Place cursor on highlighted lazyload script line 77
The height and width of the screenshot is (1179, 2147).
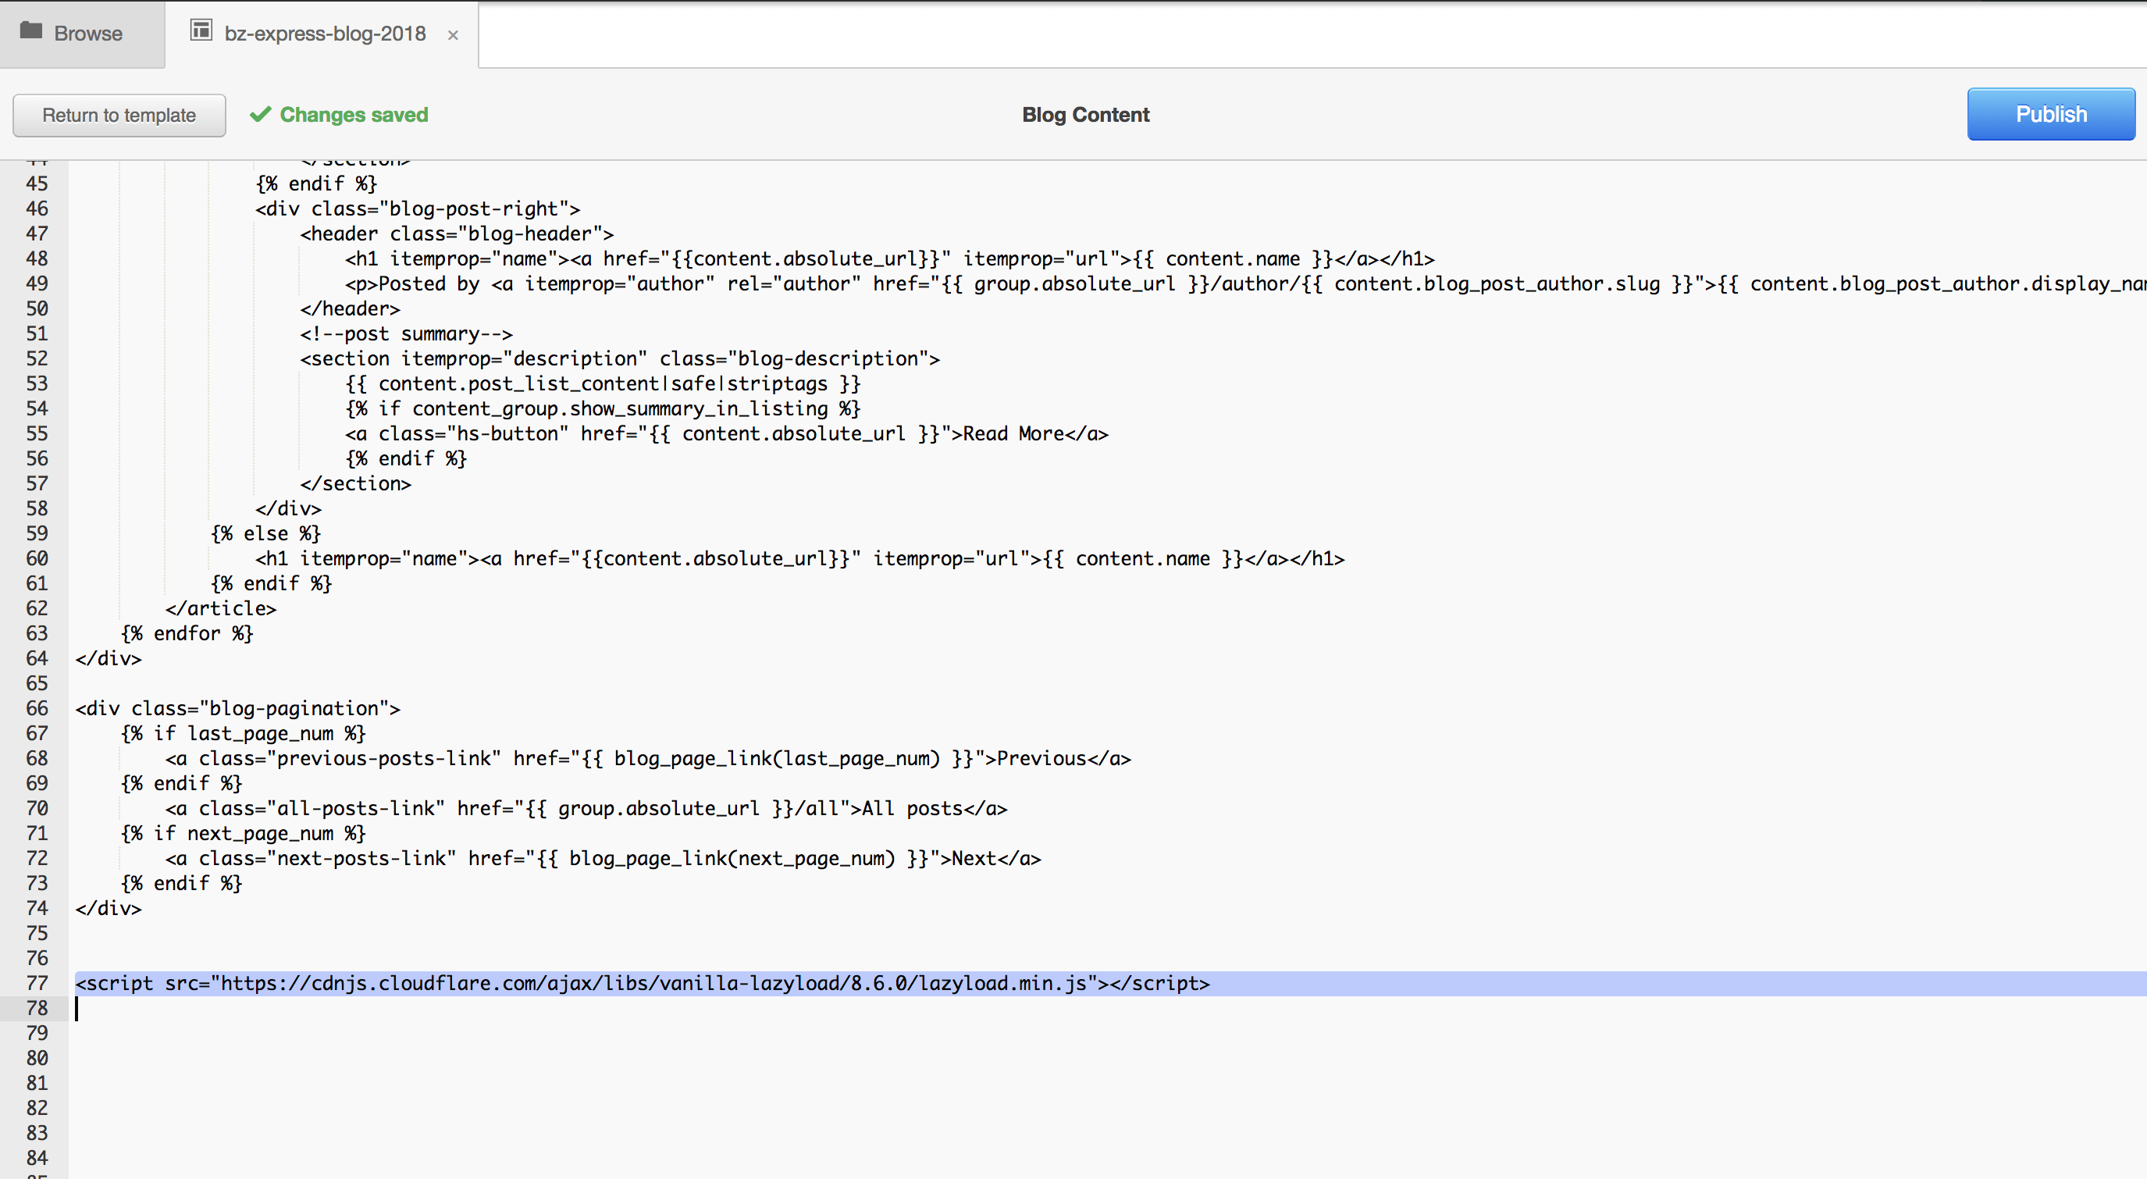tap(642, 983)
